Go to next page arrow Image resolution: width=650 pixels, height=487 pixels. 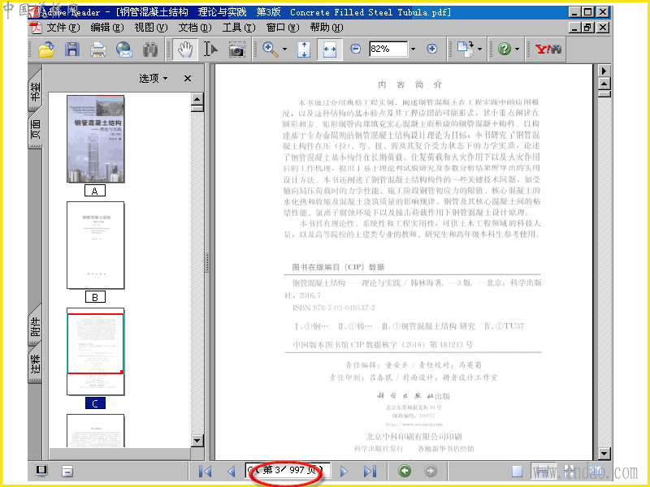[343, 472]
